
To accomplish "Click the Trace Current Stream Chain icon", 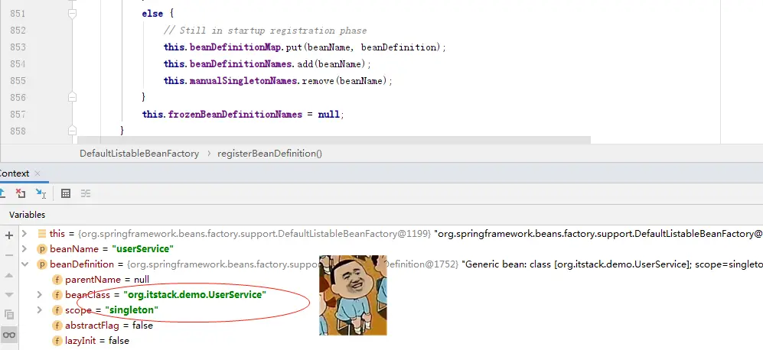I will tap(86, 193).
